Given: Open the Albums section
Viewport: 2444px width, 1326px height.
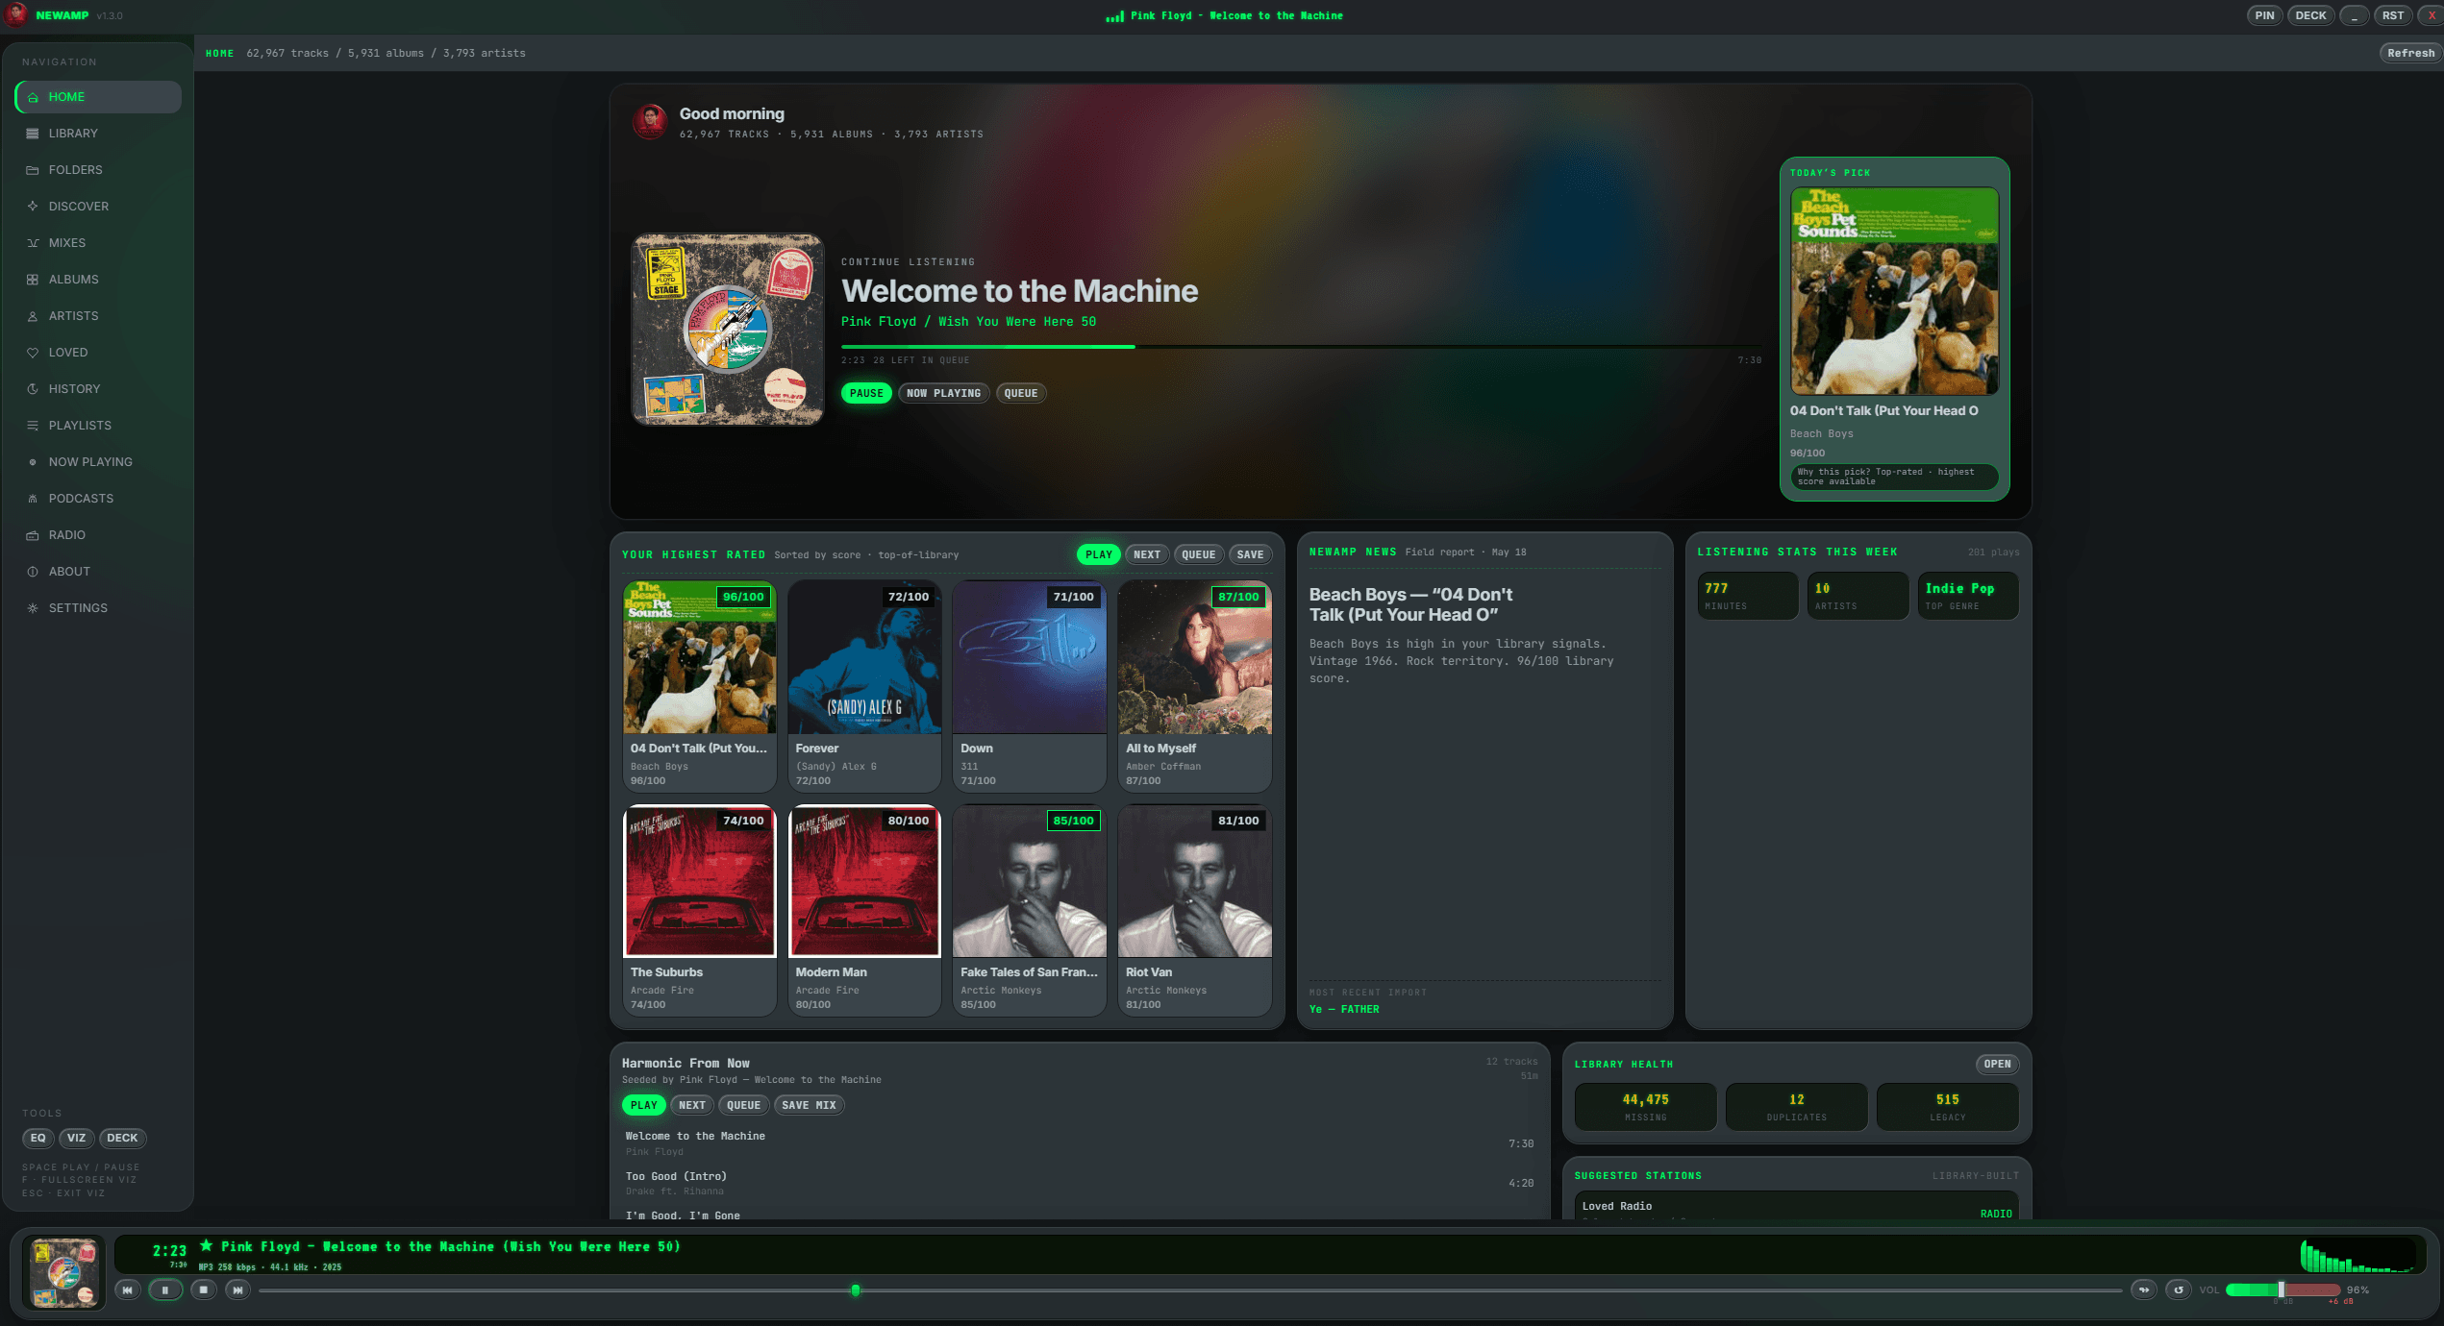Looking at the screenshot, I should (98, 280).
